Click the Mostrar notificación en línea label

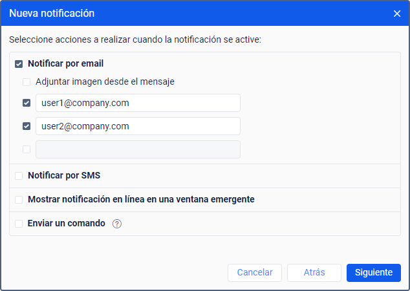coord(140,200)
